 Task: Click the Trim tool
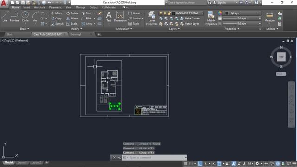coord(87,13)
